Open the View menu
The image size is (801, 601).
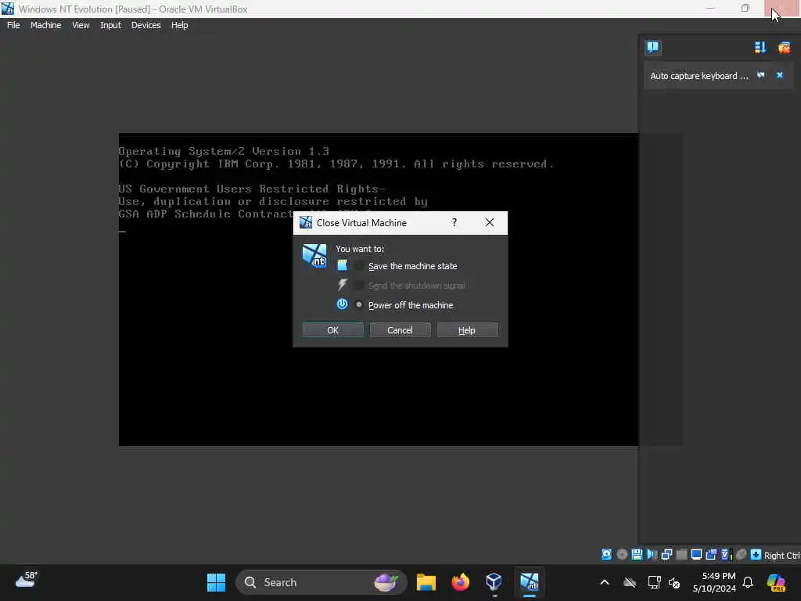click(x=81, y=25)
